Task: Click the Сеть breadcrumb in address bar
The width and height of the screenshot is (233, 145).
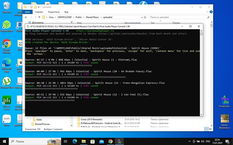Action: tap(51, 17)
